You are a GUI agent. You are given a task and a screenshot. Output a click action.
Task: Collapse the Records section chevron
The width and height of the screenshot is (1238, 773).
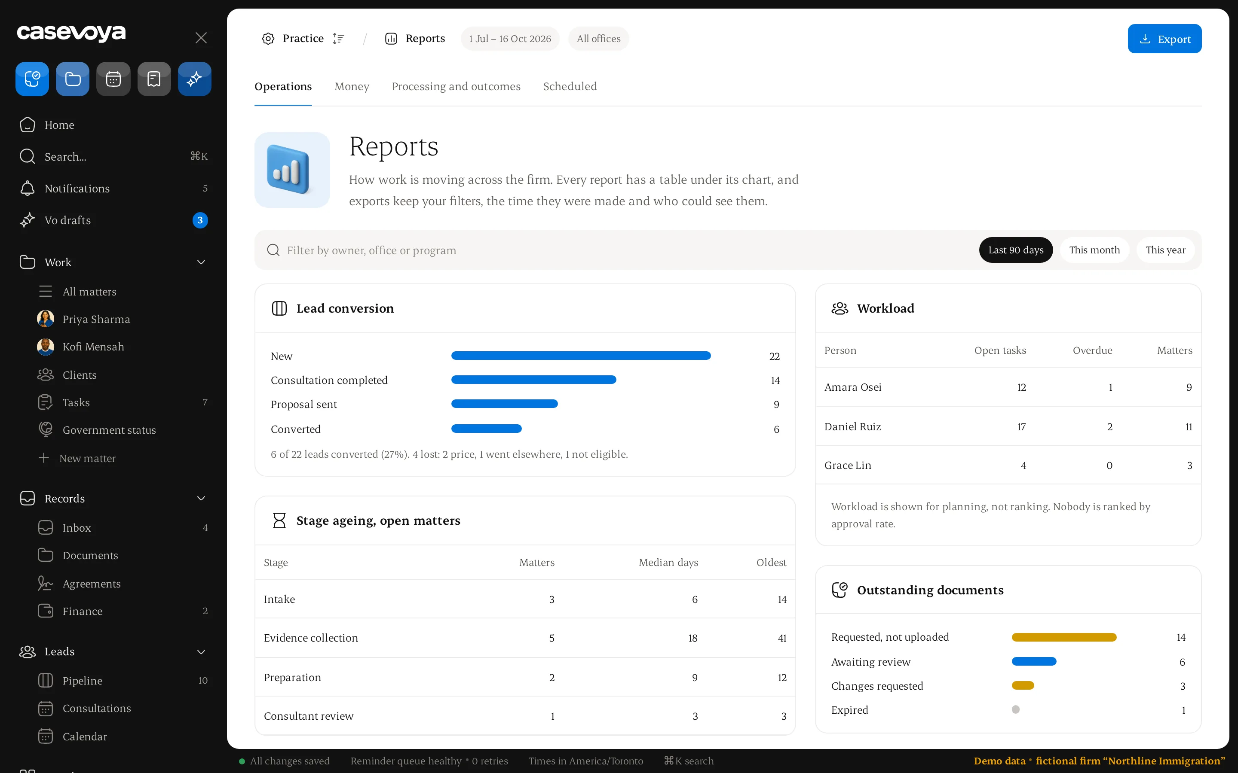point(201,499)
